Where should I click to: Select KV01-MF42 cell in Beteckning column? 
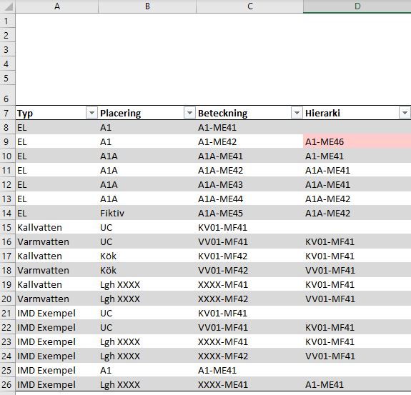[249, 256]
